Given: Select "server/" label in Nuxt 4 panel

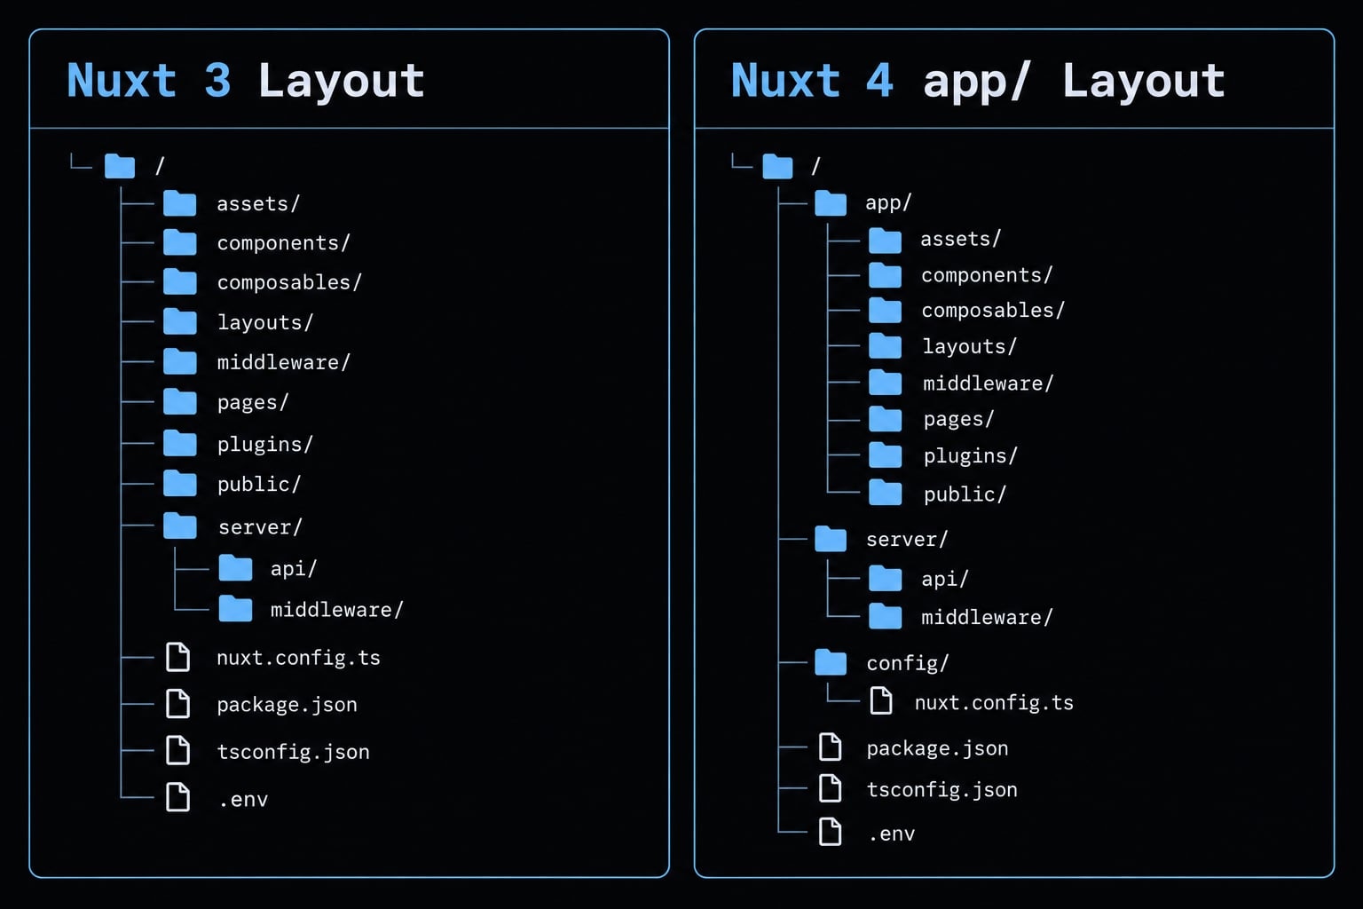Looking at the screenshot, I should [x=907, y=540].
